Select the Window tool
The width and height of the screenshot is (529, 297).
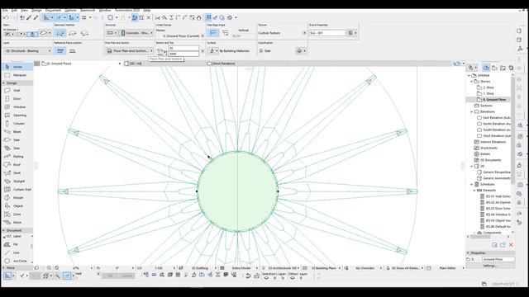coord(17,106)
